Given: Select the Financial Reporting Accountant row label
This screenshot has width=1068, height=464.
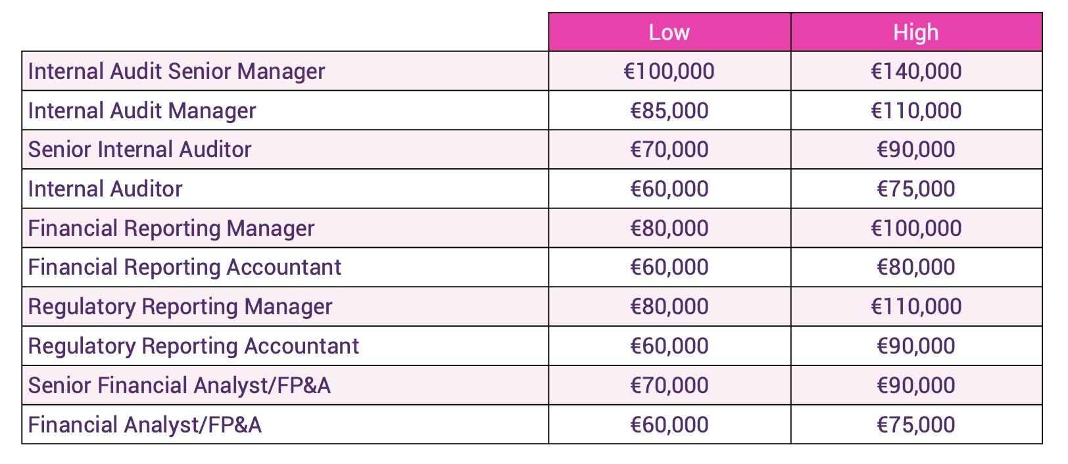Looking at the screenshot, I should click(184, 267).
